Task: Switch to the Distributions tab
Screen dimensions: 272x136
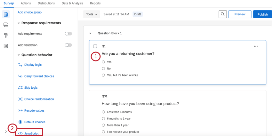Action: click(x=46, y=3)
